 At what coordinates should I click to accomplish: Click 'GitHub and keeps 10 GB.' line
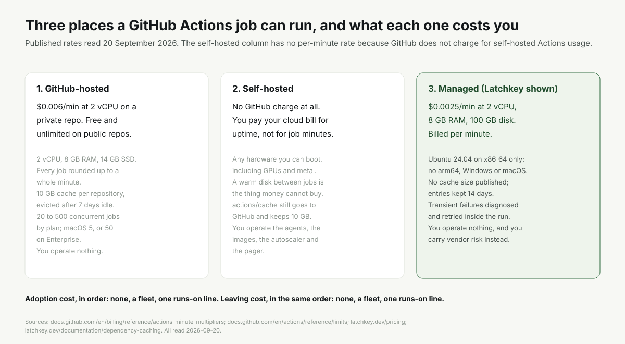272,216
